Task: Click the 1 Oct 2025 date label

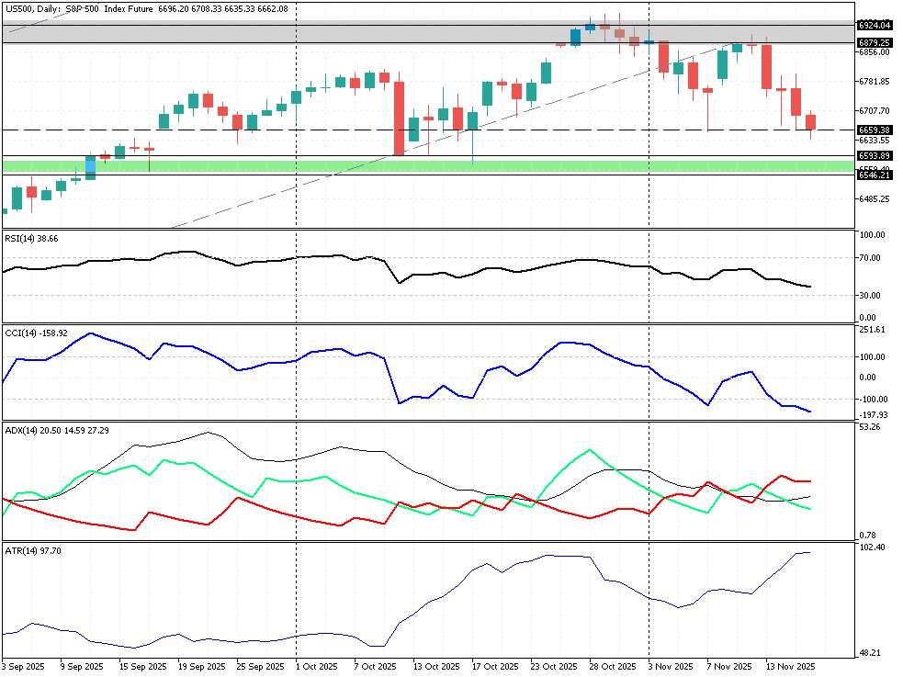Action: pos(317,666)
